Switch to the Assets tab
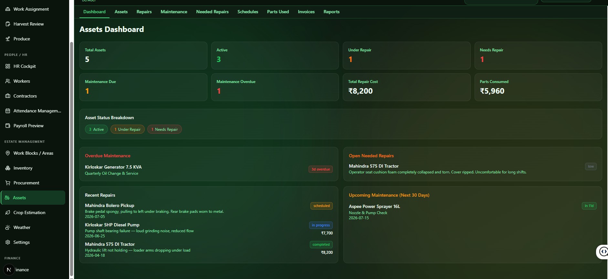 [121, 12]
